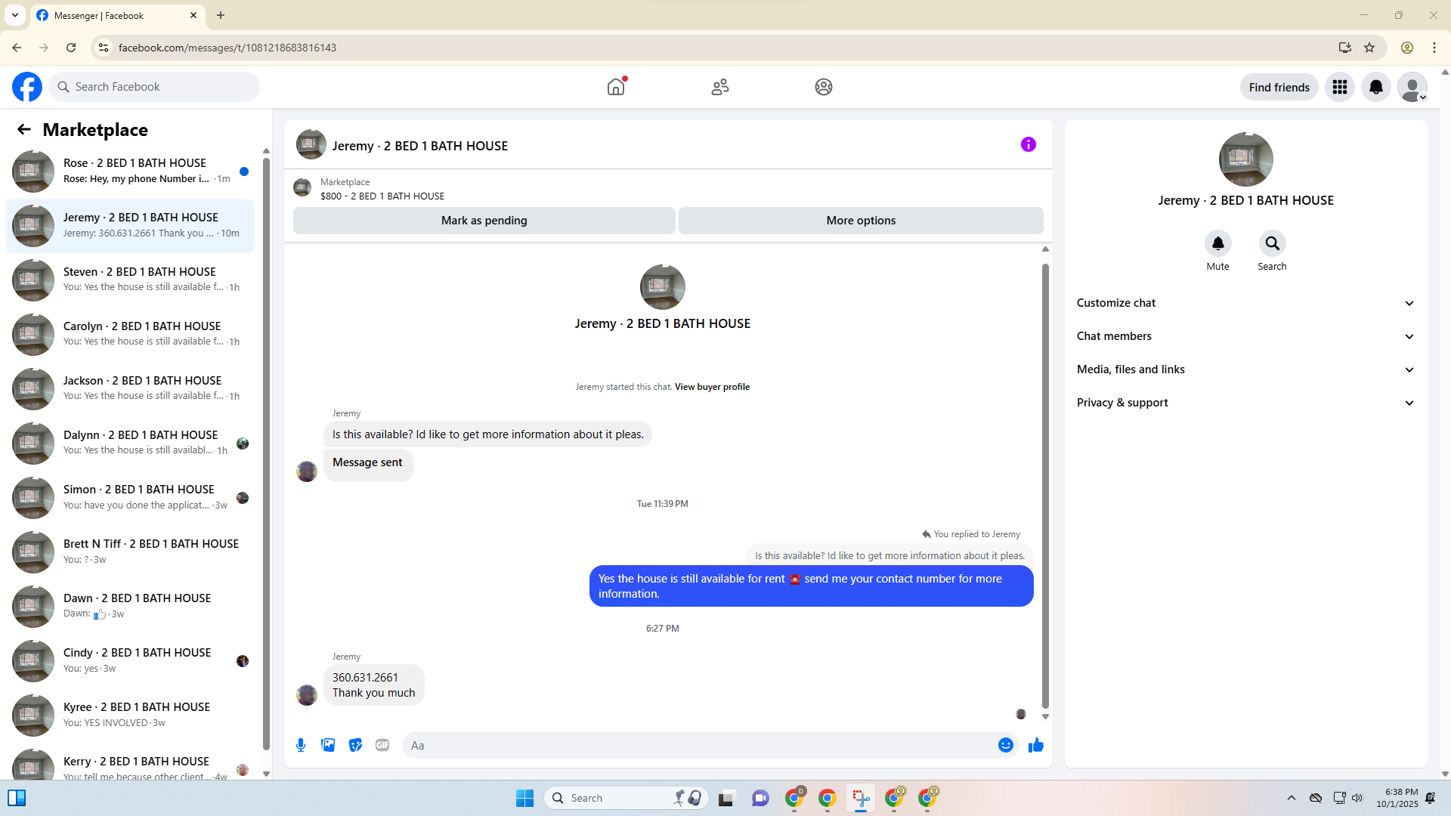This screenshot has height=816, width=1451.
Task: Open Jackson conversation in the list
Action: pos(130,389)
